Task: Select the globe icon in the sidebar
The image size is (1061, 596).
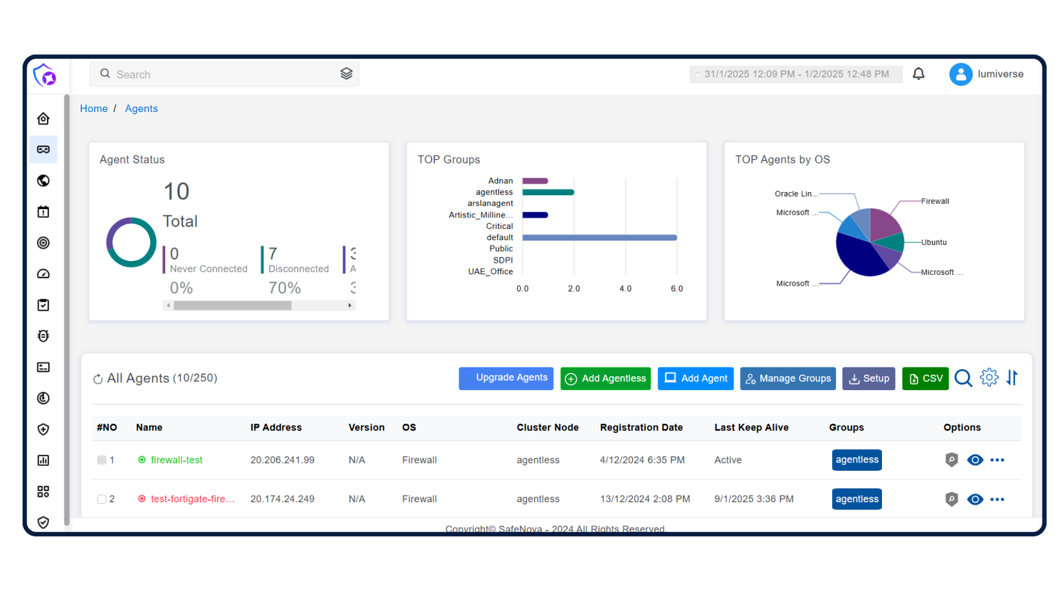Action: 43,180
